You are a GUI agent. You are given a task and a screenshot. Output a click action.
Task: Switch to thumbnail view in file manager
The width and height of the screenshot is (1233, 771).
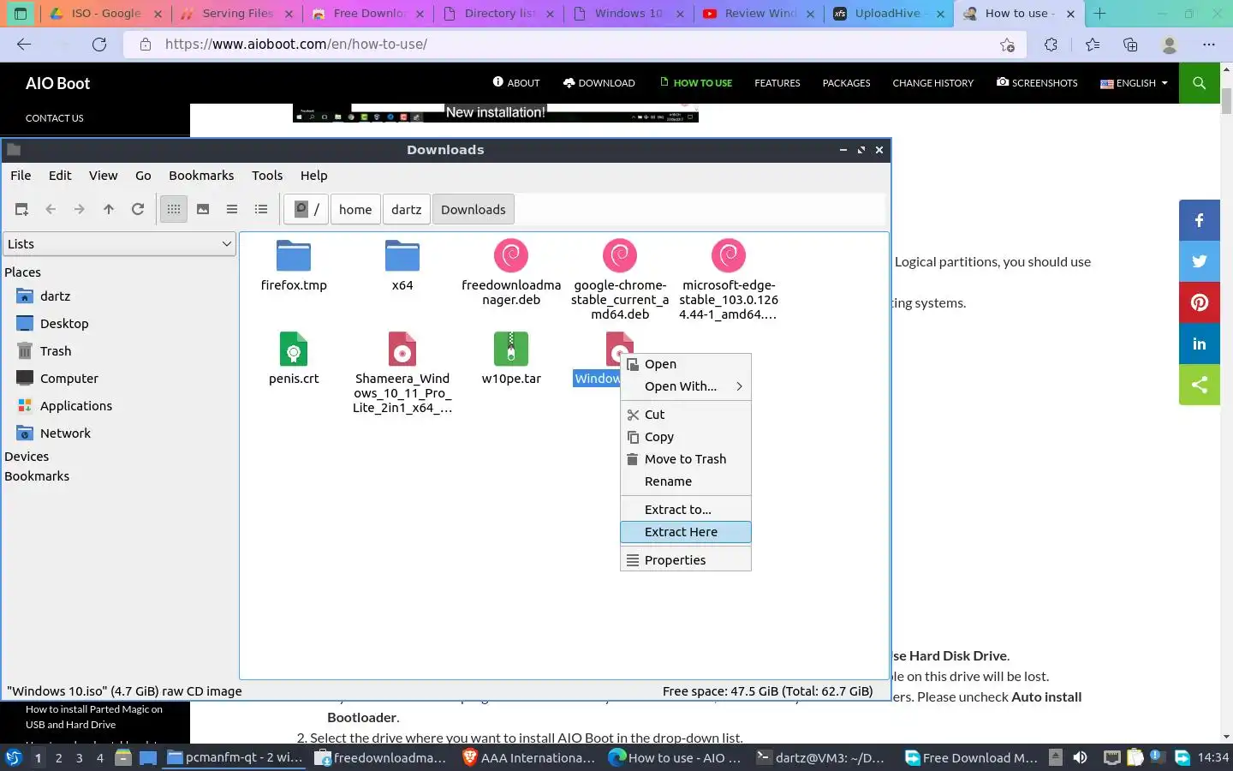click(x=203, y=209)
